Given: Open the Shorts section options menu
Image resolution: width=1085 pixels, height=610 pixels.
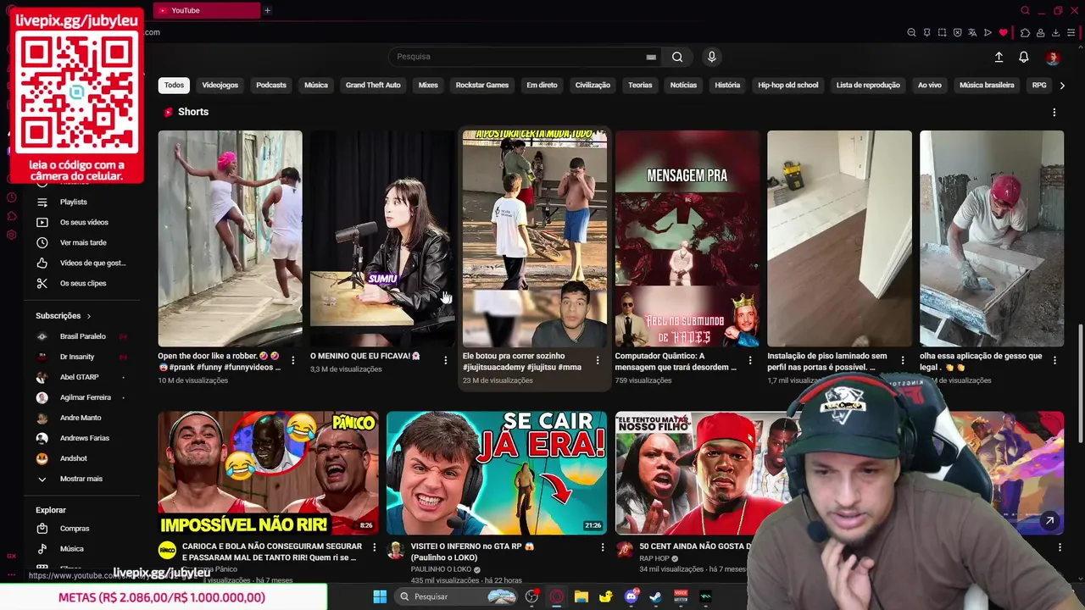Looking at the screenshot, I should pyautogui.click(x=1054, y=112).
